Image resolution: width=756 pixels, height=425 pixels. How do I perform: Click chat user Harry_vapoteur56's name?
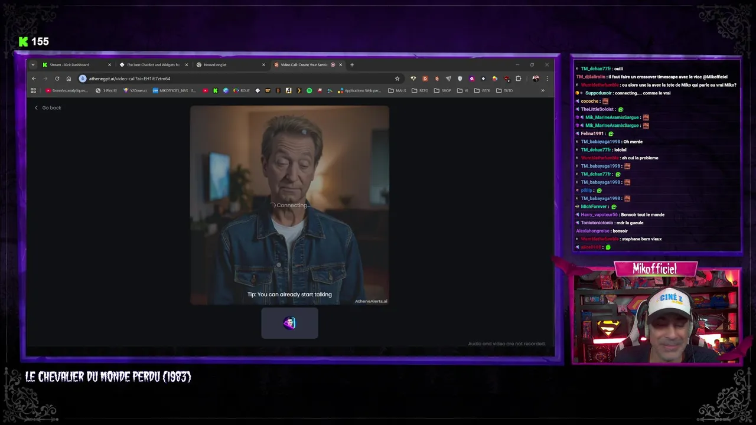[x=599, y=215]
